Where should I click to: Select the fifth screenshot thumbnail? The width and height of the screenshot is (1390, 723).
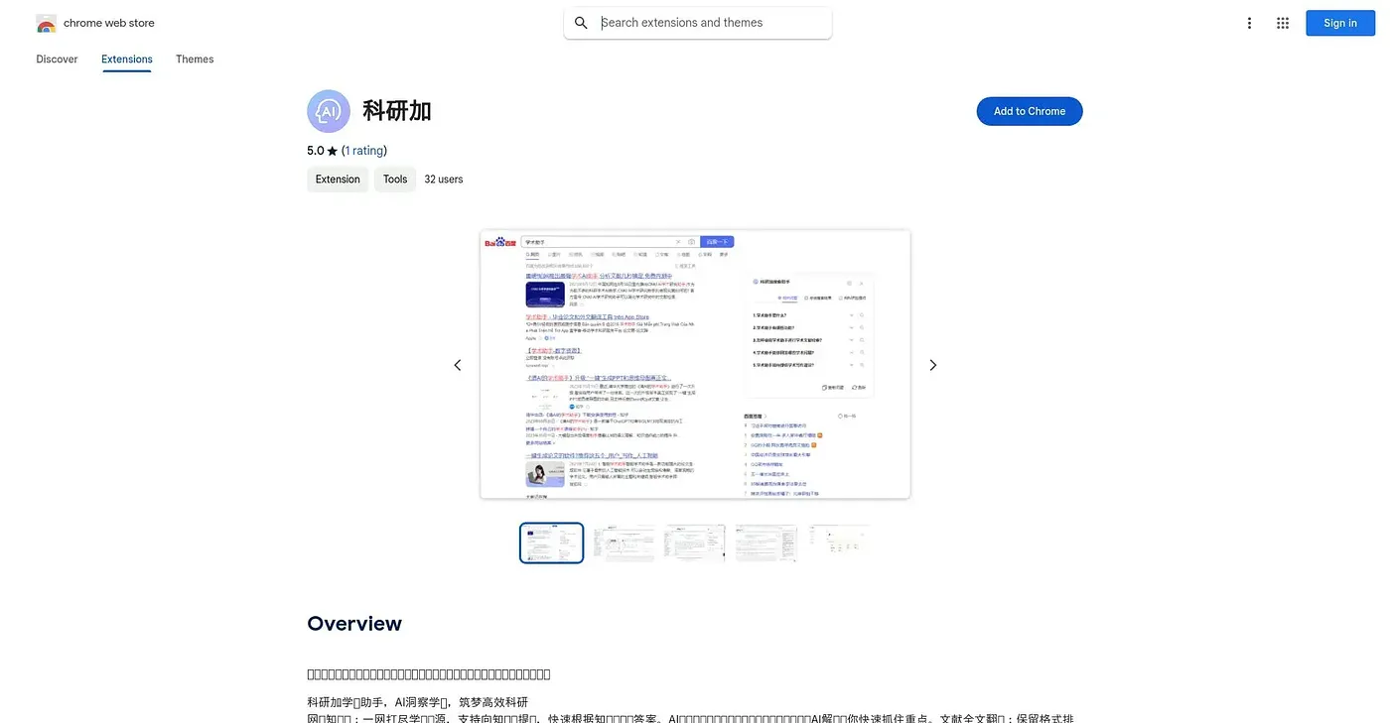coord(838,542)
